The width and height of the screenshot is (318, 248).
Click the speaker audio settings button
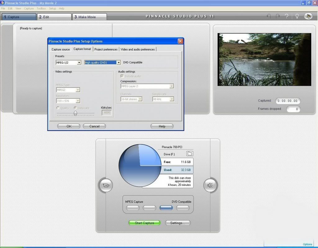210,185
